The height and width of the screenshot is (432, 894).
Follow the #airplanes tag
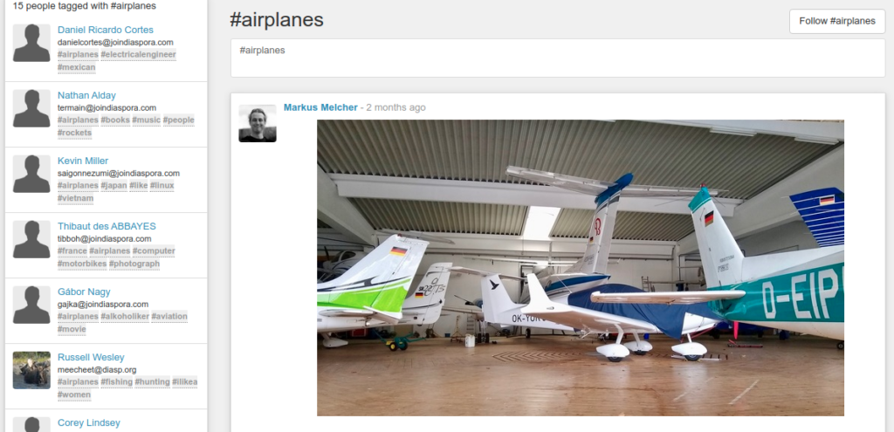click(x=837, y=21)
